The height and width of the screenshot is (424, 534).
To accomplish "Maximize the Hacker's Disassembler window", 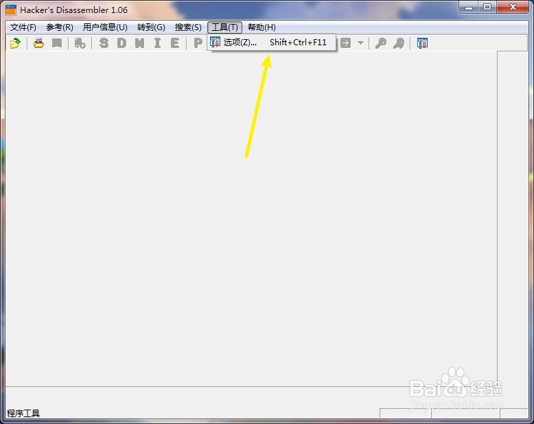I will pyautogui.click(x=487, y=7).
